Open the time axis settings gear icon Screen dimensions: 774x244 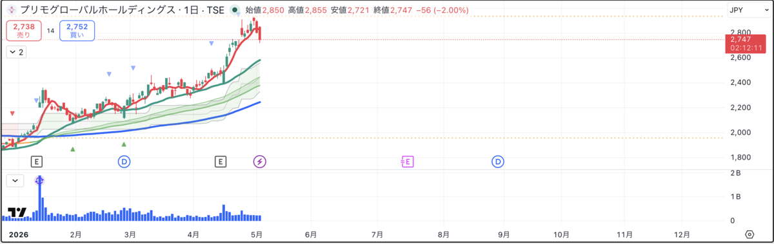pyautogui.click(x=749, y=234)
